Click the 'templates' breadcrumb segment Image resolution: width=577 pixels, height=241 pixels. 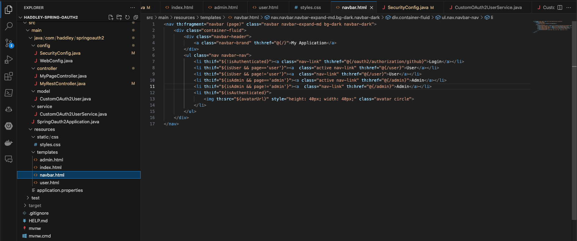[210, 17]
